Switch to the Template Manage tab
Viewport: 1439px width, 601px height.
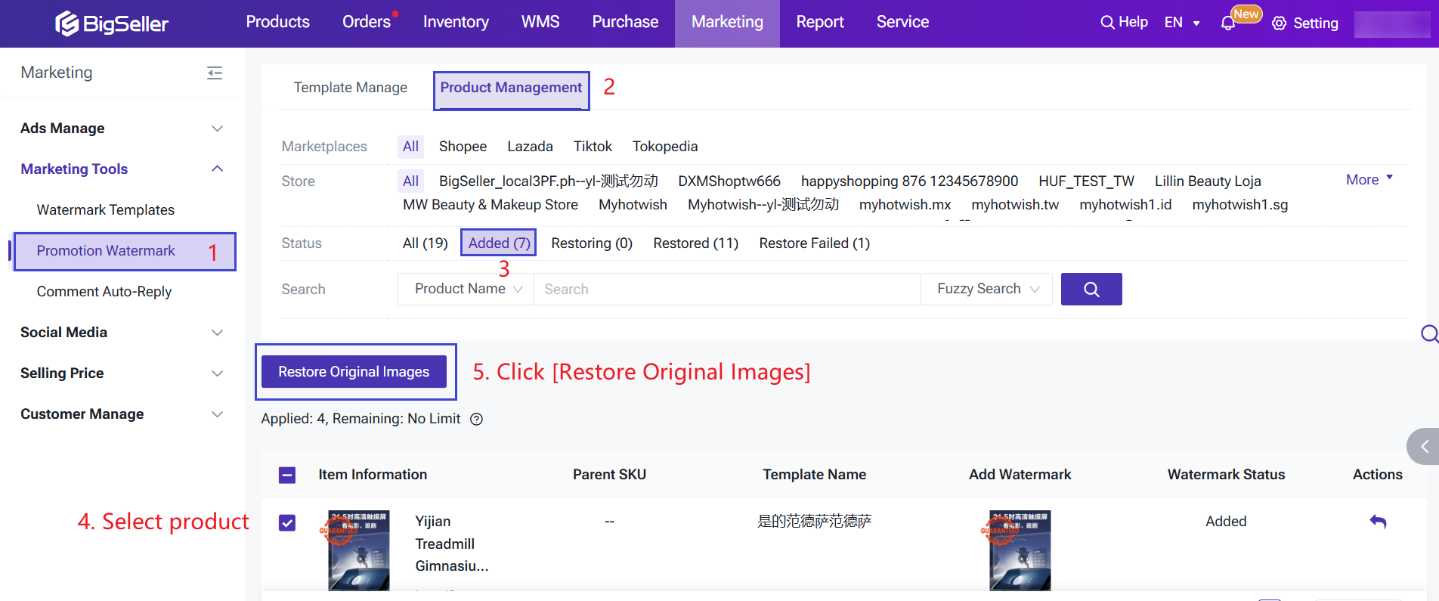350,88
